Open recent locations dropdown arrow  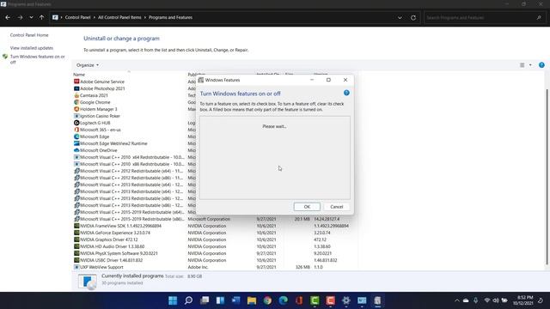[31, 17]
